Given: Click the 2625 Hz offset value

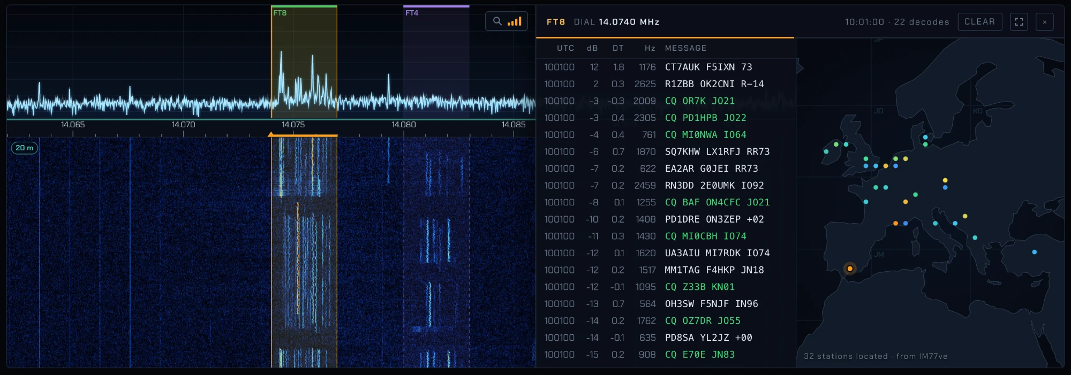Looking at the screenshot, I should (645, 84).
